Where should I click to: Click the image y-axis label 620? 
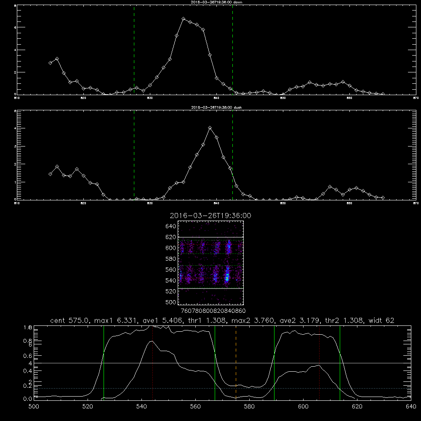(171, 237)
